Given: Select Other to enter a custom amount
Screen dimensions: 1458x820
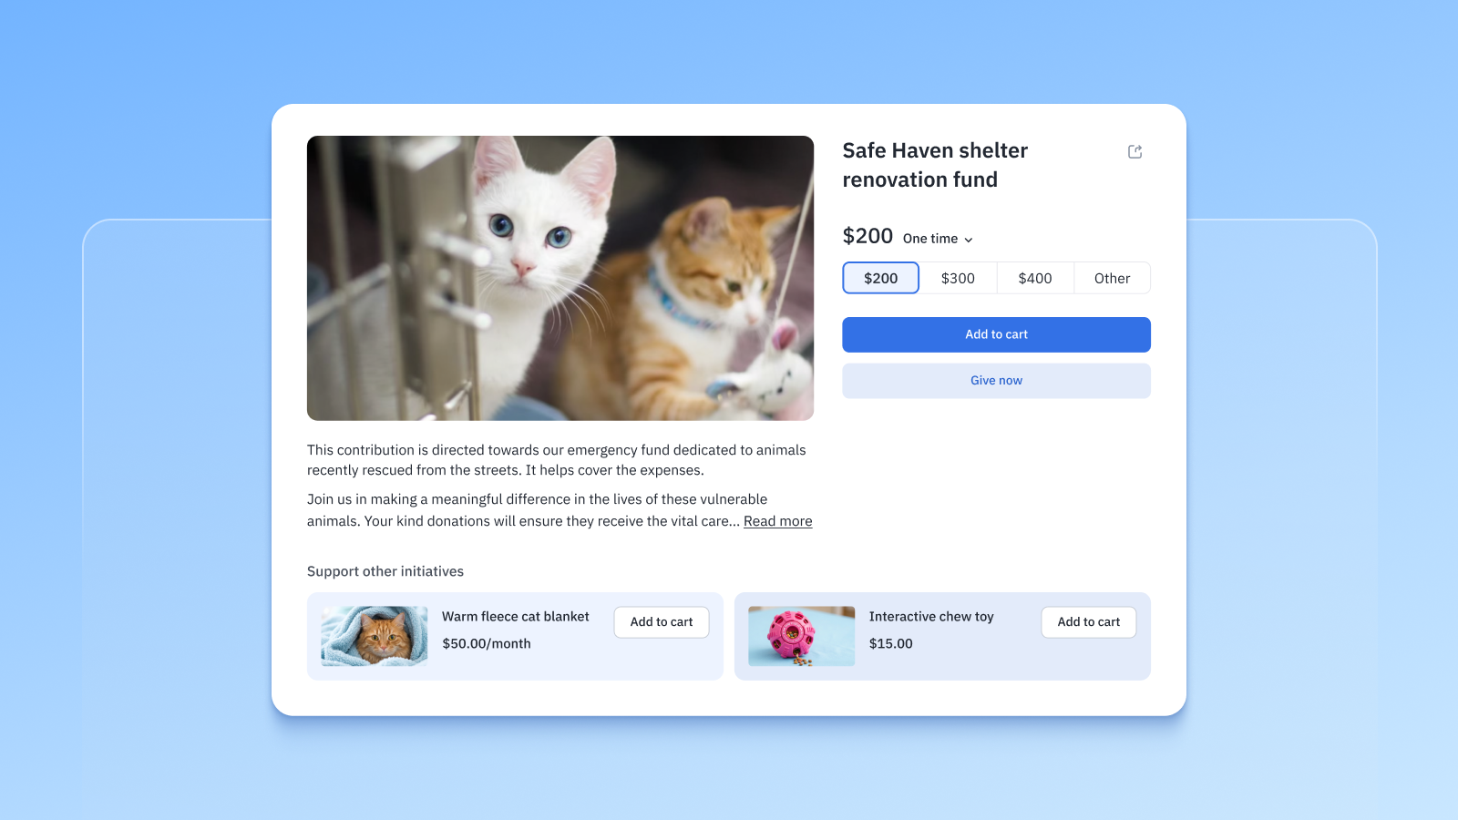Looking at the screenshot, I should point(1112,278).
